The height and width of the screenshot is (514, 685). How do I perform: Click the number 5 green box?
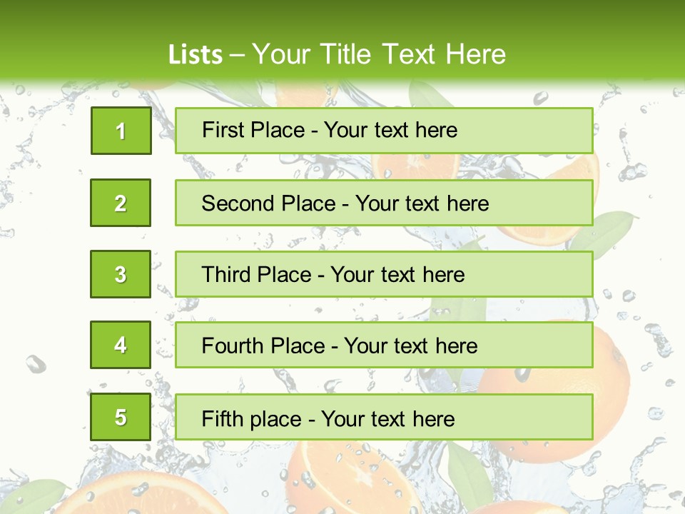point(121,417)
